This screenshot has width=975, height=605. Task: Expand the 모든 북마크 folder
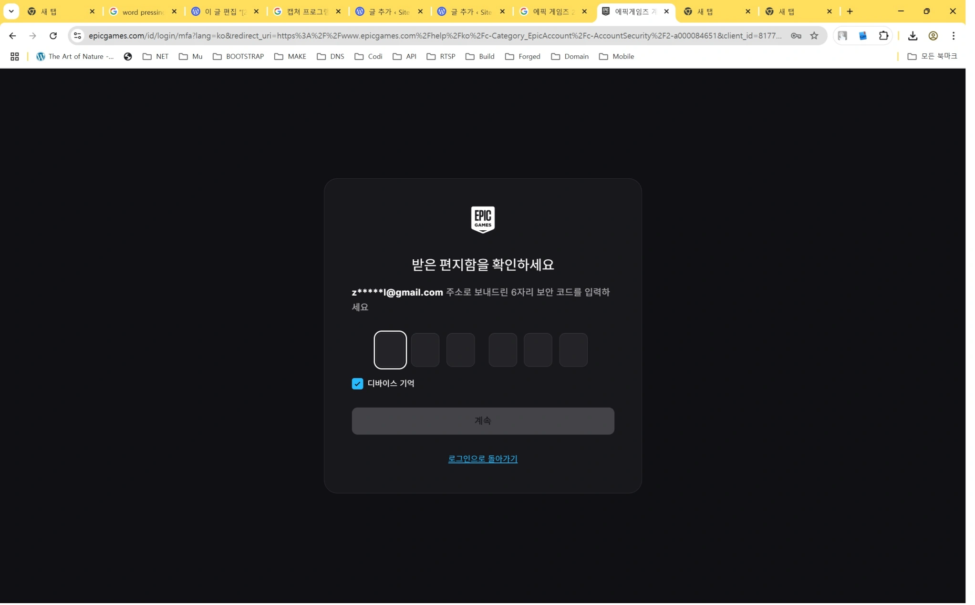(x=933, y=56)
